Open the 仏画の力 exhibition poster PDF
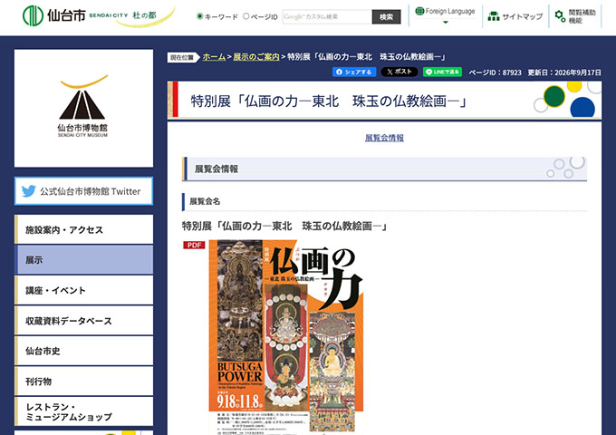The height and width of the screenshot is (435, 616). click(286, 337)
